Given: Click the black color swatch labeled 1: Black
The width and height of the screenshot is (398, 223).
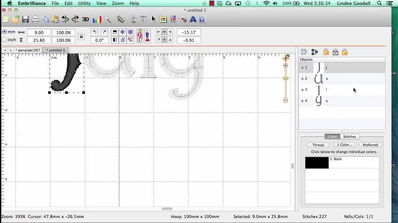Looking at the screenshot, I should click(x=317, y=162).
